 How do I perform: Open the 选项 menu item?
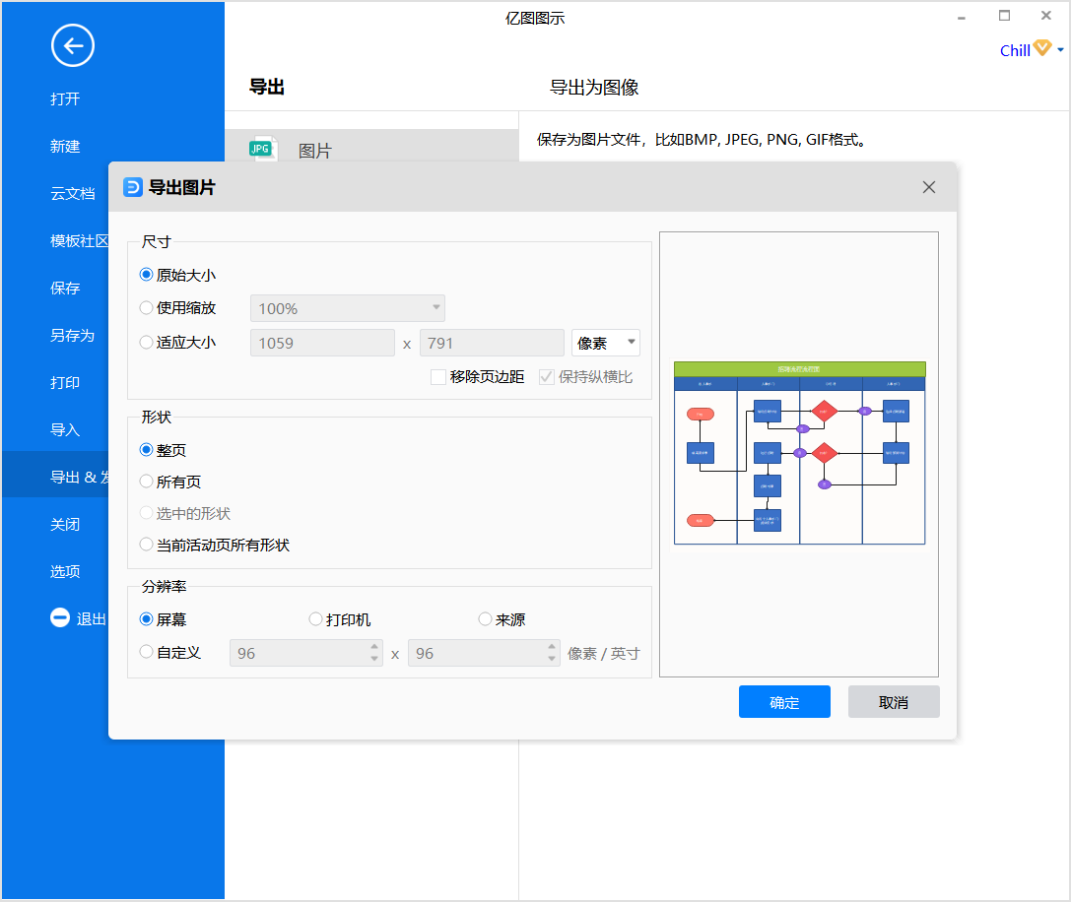(x=65, y=571)
